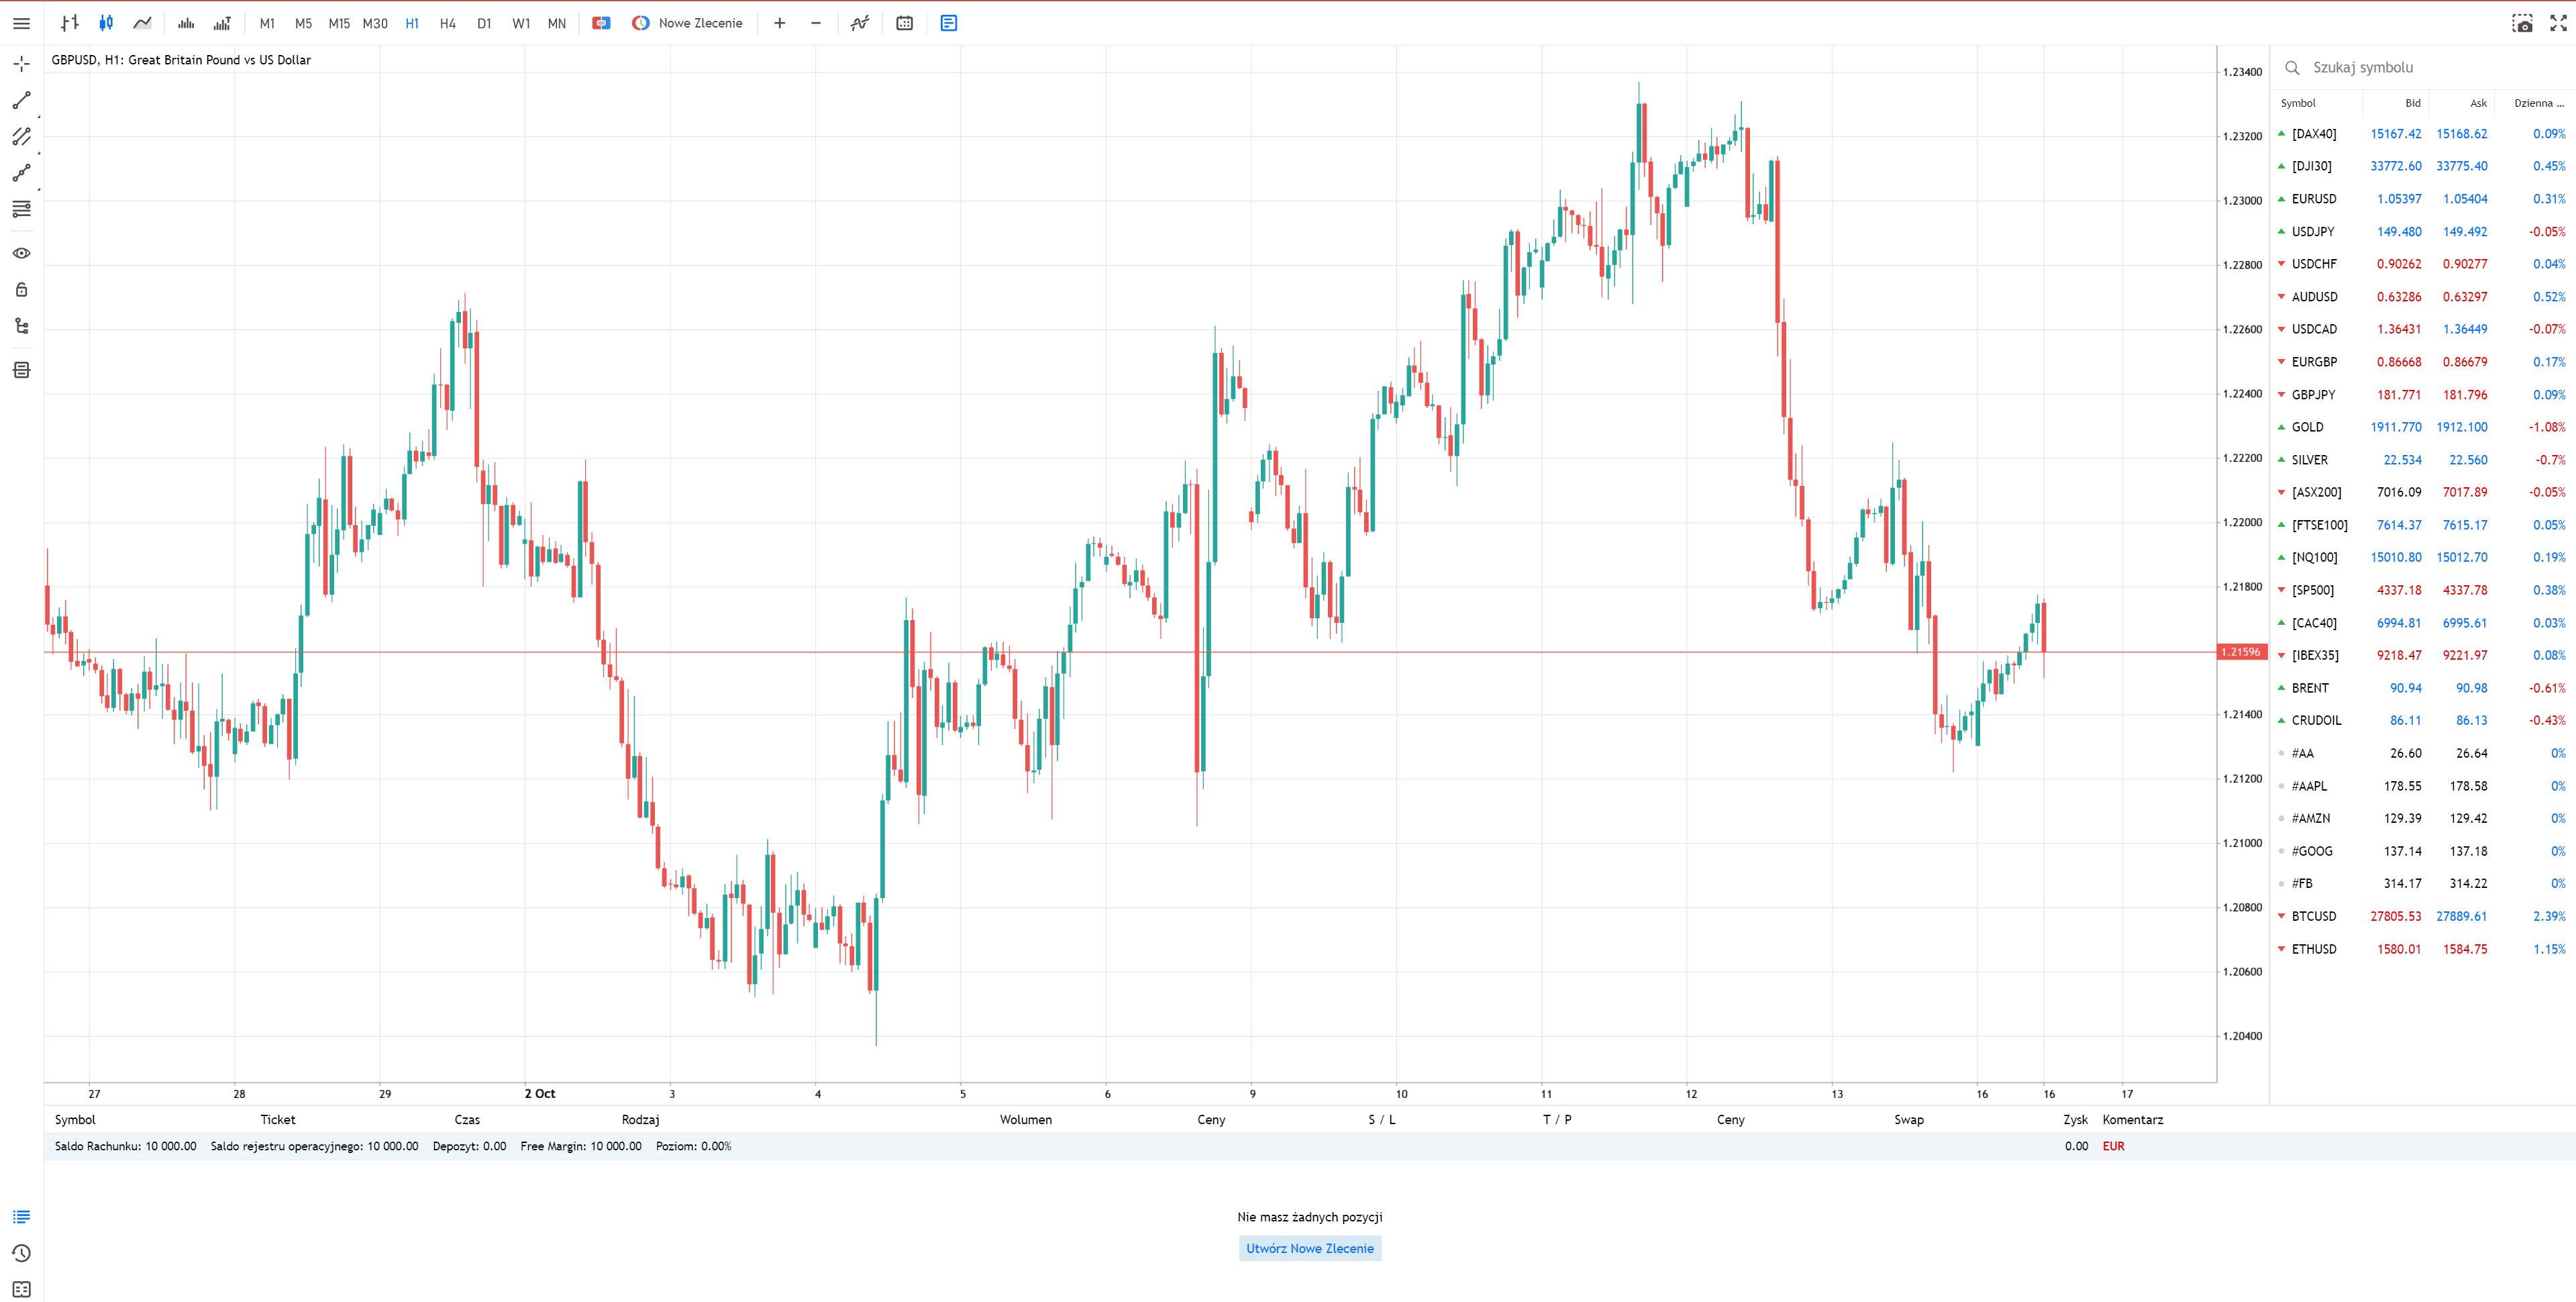Show open positions list icon

pos(21,1217)
